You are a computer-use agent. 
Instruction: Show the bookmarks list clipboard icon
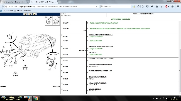pos(143,6)
